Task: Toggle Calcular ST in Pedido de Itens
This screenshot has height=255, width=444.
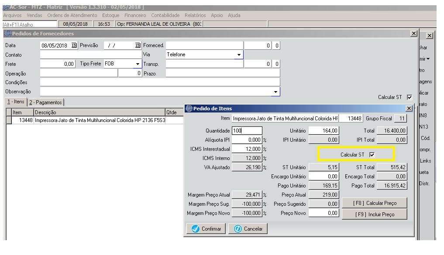Action: 372,155
